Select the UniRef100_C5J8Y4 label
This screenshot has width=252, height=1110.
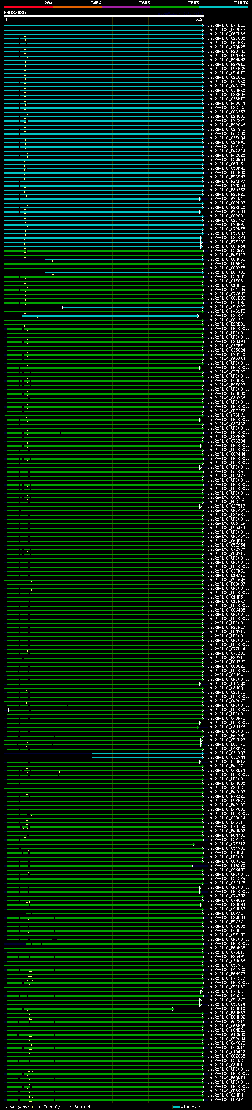pyautogui.click(x=226, y=1004)
